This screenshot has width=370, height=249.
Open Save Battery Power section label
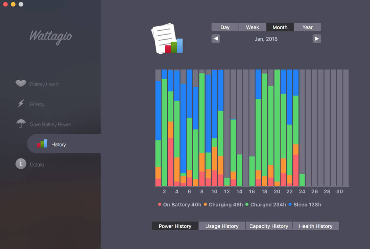coord(51,124)
